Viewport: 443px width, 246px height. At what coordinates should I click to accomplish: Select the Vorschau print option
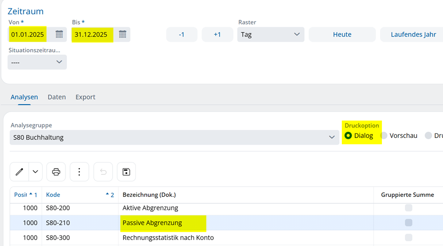point(384,135)
